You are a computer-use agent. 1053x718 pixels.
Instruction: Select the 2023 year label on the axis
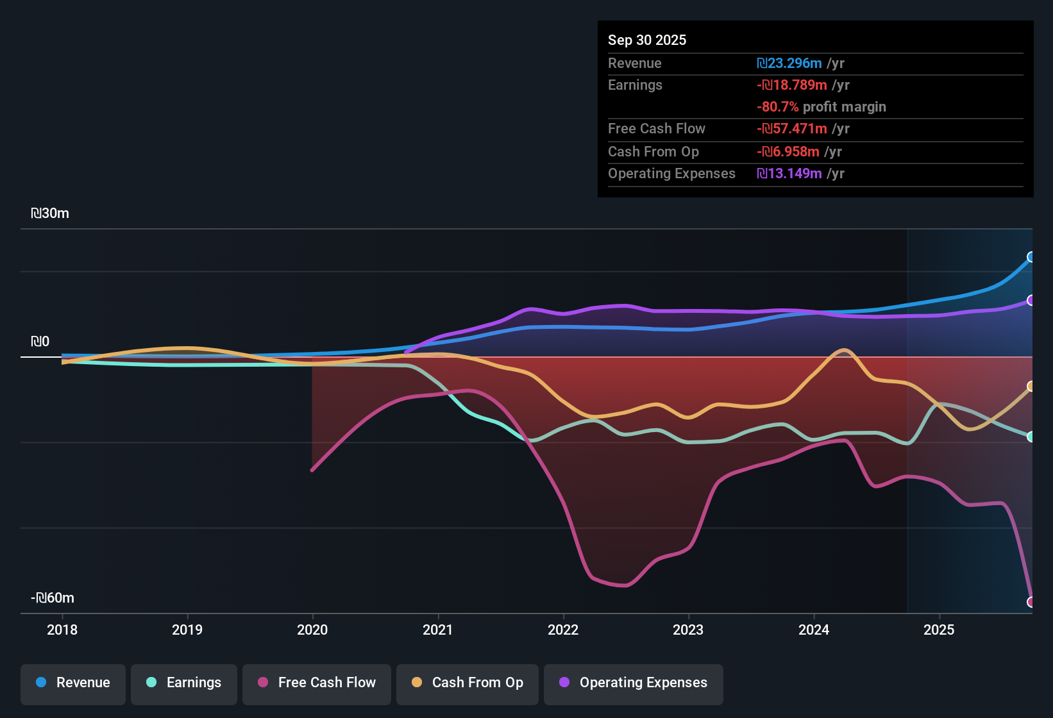click(688, 630)
